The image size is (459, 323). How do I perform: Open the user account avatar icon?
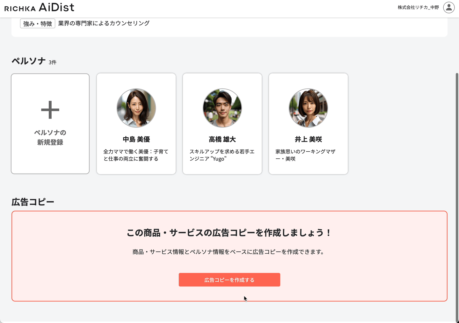pos(449,7)
